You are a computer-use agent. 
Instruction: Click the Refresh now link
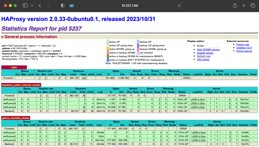(204, 56)
